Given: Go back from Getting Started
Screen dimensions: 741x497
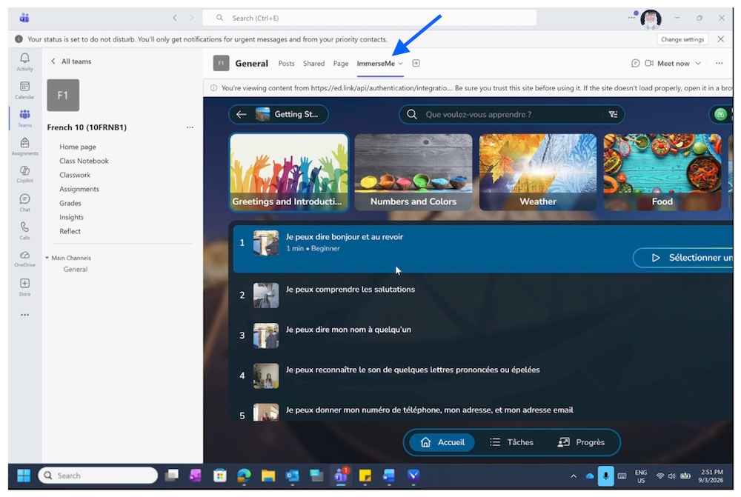Looking at the screenshot, I should [x=242, y=114].
